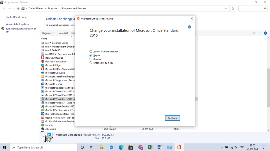Open Microsoft Word from the taskbar
The width and height of the screenshot is (270, 151).
point(160,147)
